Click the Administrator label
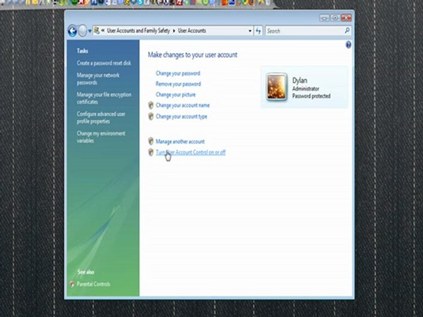 point(306,88)
